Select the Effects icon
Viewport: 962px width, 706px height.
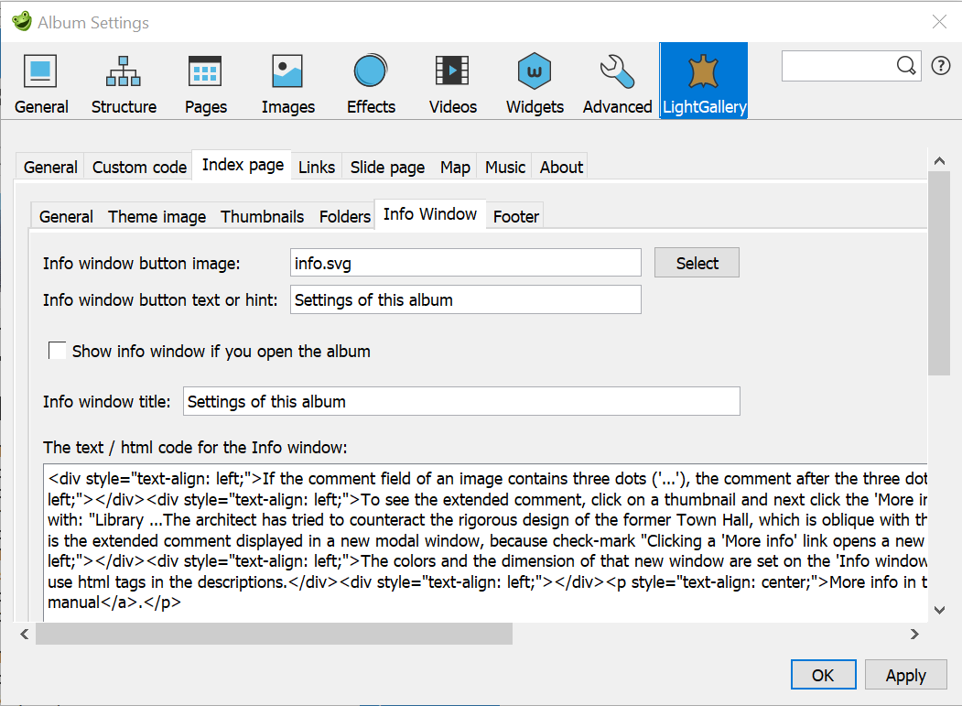coord(370,81)
